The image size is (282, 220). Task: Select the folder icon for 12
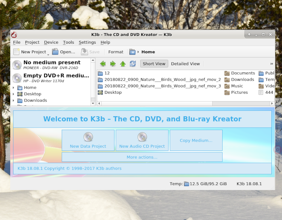100,73
